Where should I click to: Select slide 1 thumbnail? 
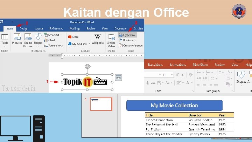point(101,104)
